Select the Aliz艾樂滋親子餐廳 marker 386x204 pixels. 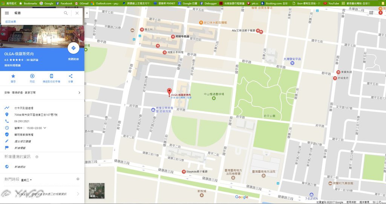(258, 31)
